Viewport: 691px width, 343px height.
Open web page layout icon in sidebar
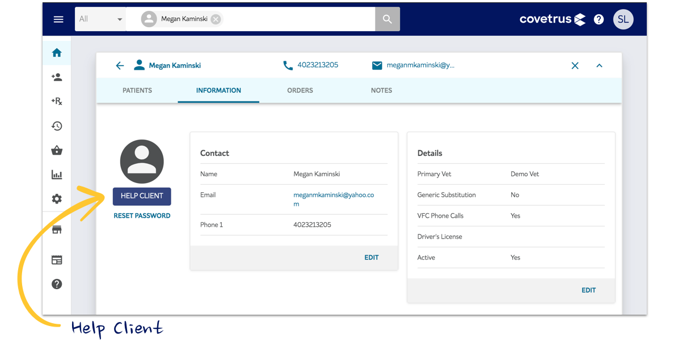pyautogui.click(x=57, y=260)
